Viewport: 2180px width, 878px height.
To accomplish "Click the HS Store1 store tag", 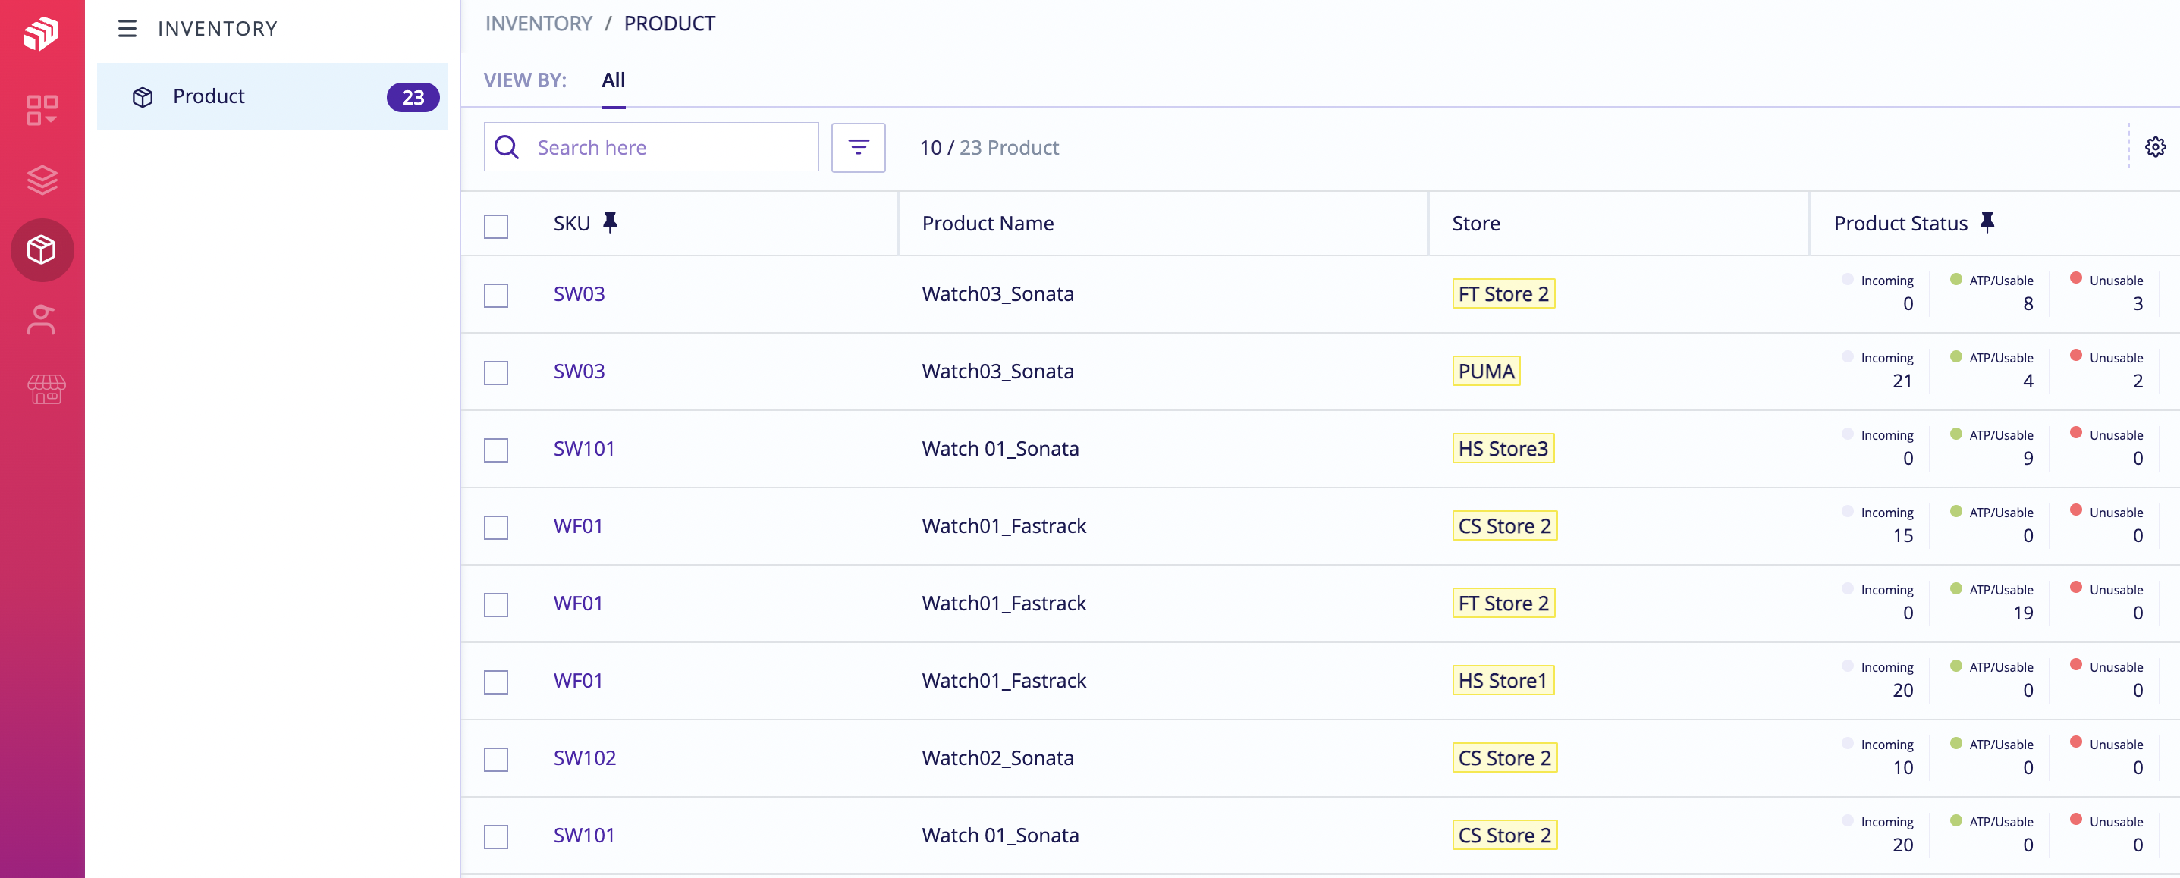I will (1503, 680).
